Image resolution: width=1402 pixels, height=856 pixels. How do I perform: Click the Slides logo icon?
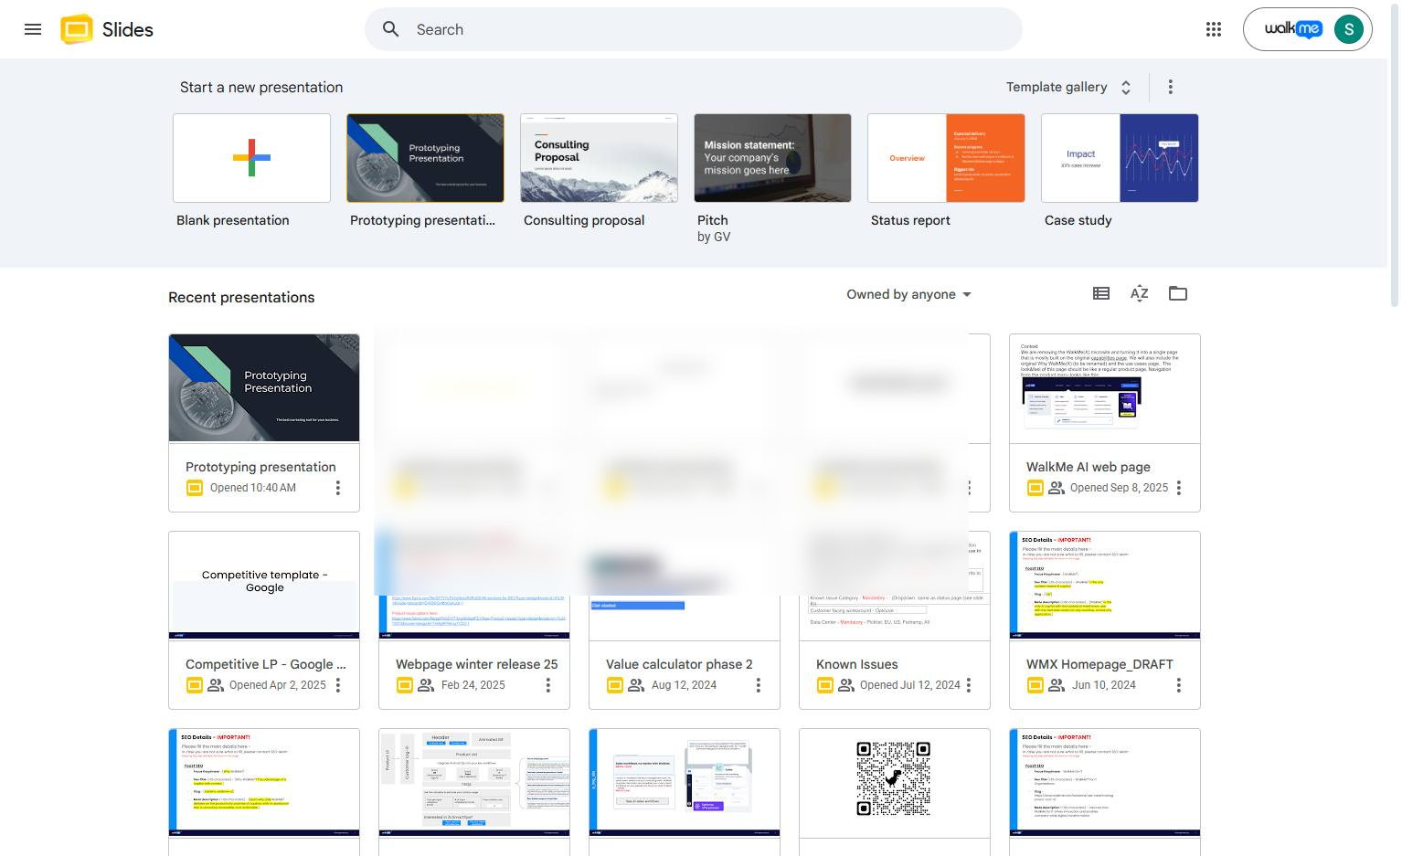pyautogui.click(x=77, y=29)
